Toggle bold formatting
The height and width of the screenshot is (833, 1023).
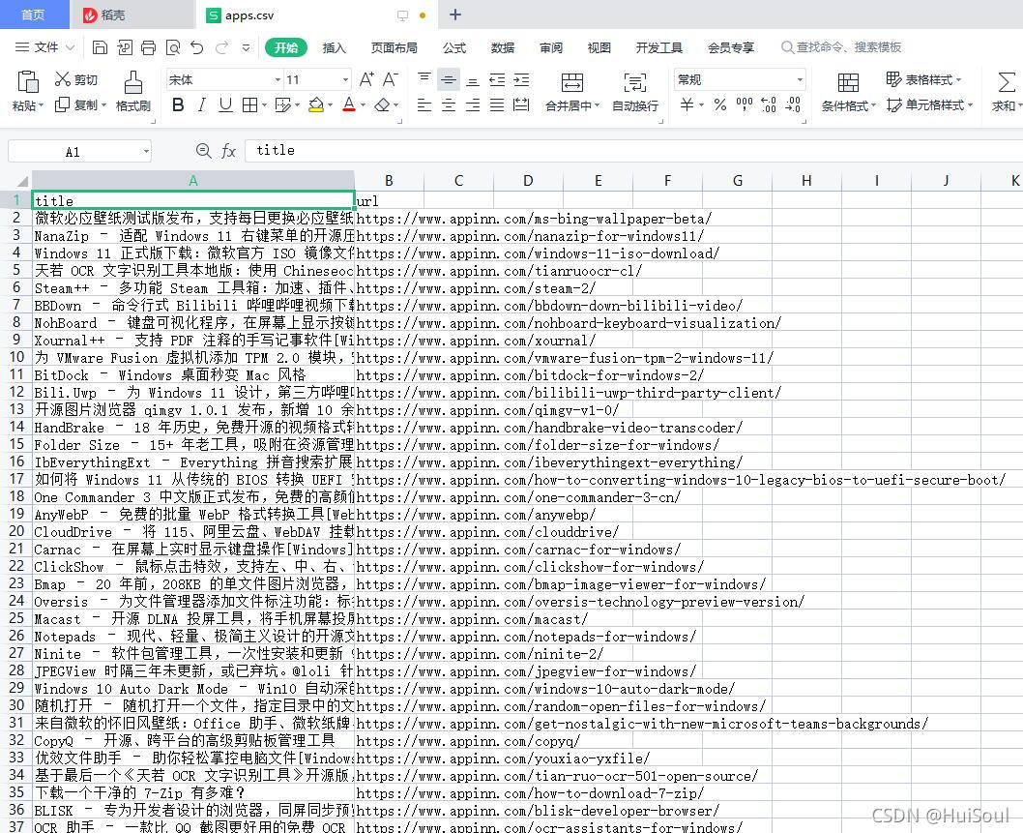tap(178, 104)
